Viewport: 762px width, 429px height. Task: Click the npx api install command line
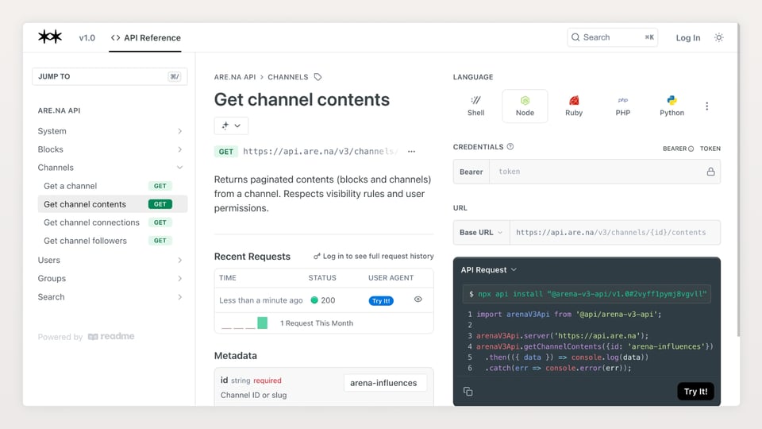click(x=587, y=294)
